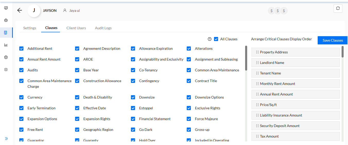The image size is (348, 145).
Task: Grab drag handle of Landlord Name
Action: point(257,63)
